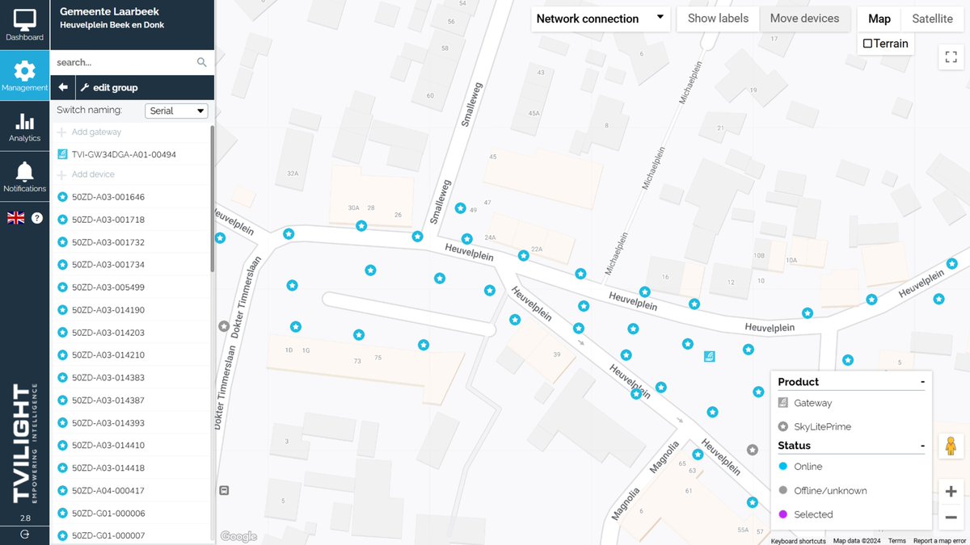
Task: Open Notifications bell section
Action: 24,176
